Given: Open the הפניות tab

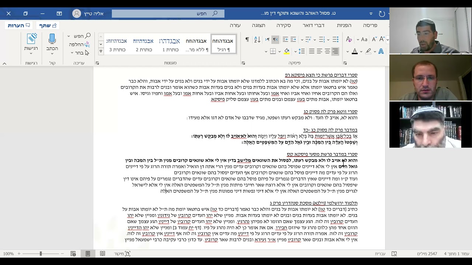Looking at the screenshot, I should 344,25.
